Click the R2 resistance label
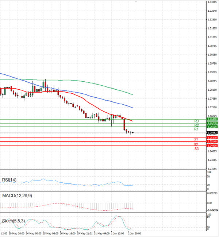219x237 pixels. click(196, 125)
